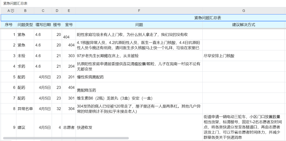Viewport: 286px width, 141px height.
Task: Select the 4.1核酸异常人员 problem cell
Action: (139, 45)
